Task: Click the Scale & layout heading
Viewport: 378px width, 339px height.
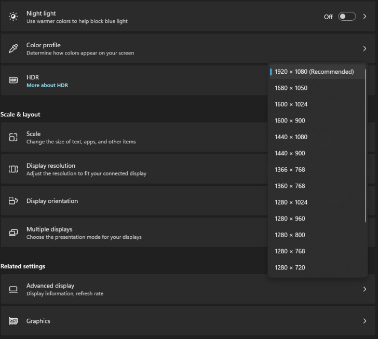Action: (x=20, y=115)
